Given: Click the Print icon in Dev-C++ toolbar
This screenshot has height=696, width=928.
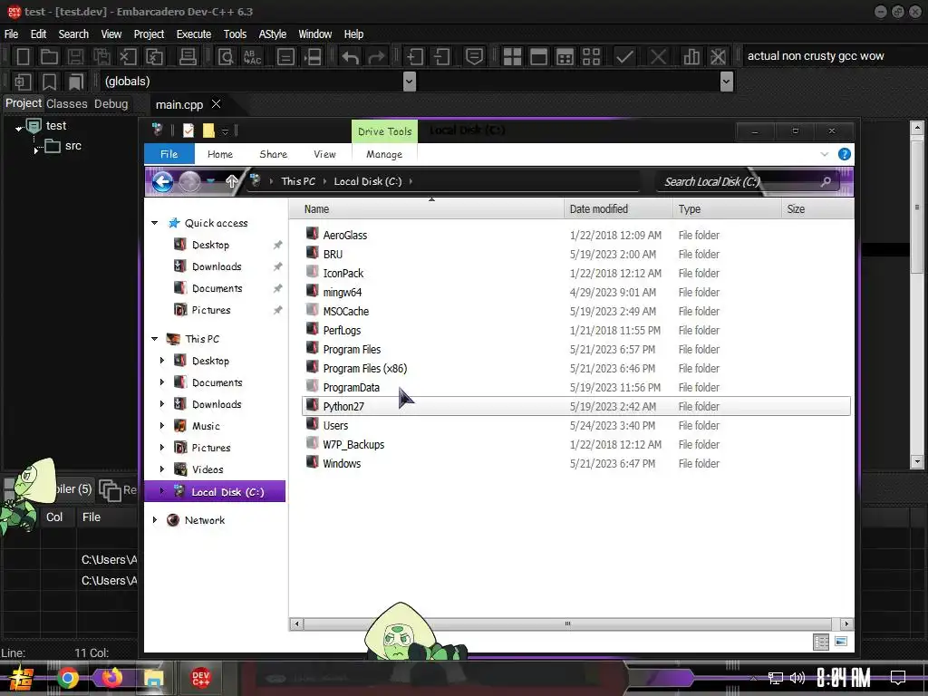Looking at the screenshot, I should tap(188, 57).
